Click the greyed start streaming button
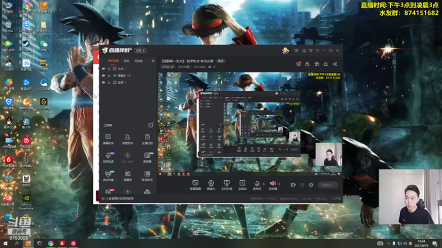The width and height of the screenshot is (442, 248). 328,185
